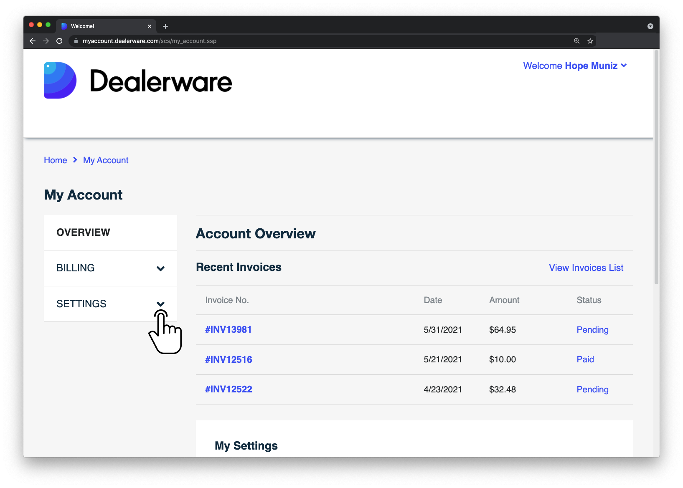Click the Date column header

[x=433, y=300]
